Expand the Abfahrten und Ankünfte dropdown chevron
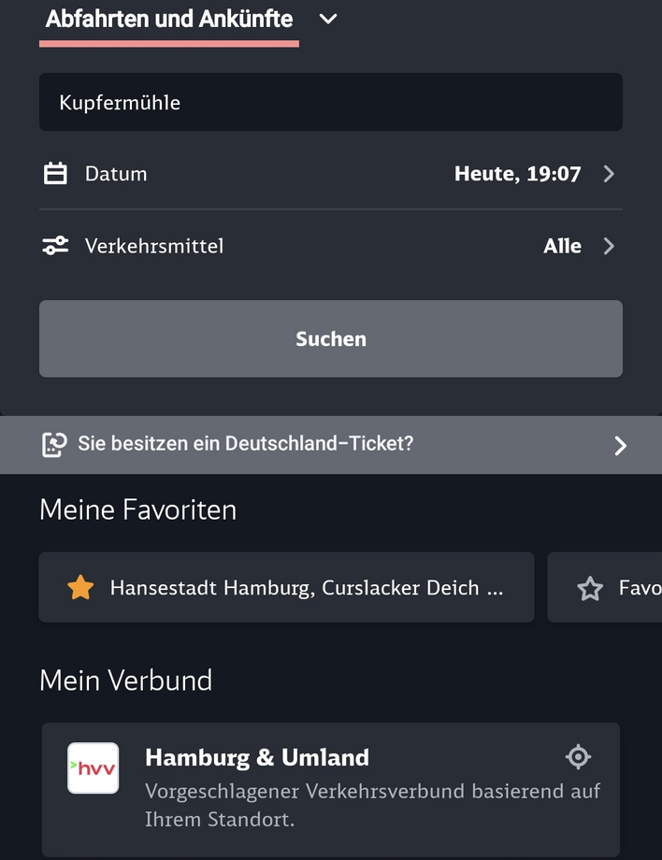662x860 pixels. coord(327,18)
